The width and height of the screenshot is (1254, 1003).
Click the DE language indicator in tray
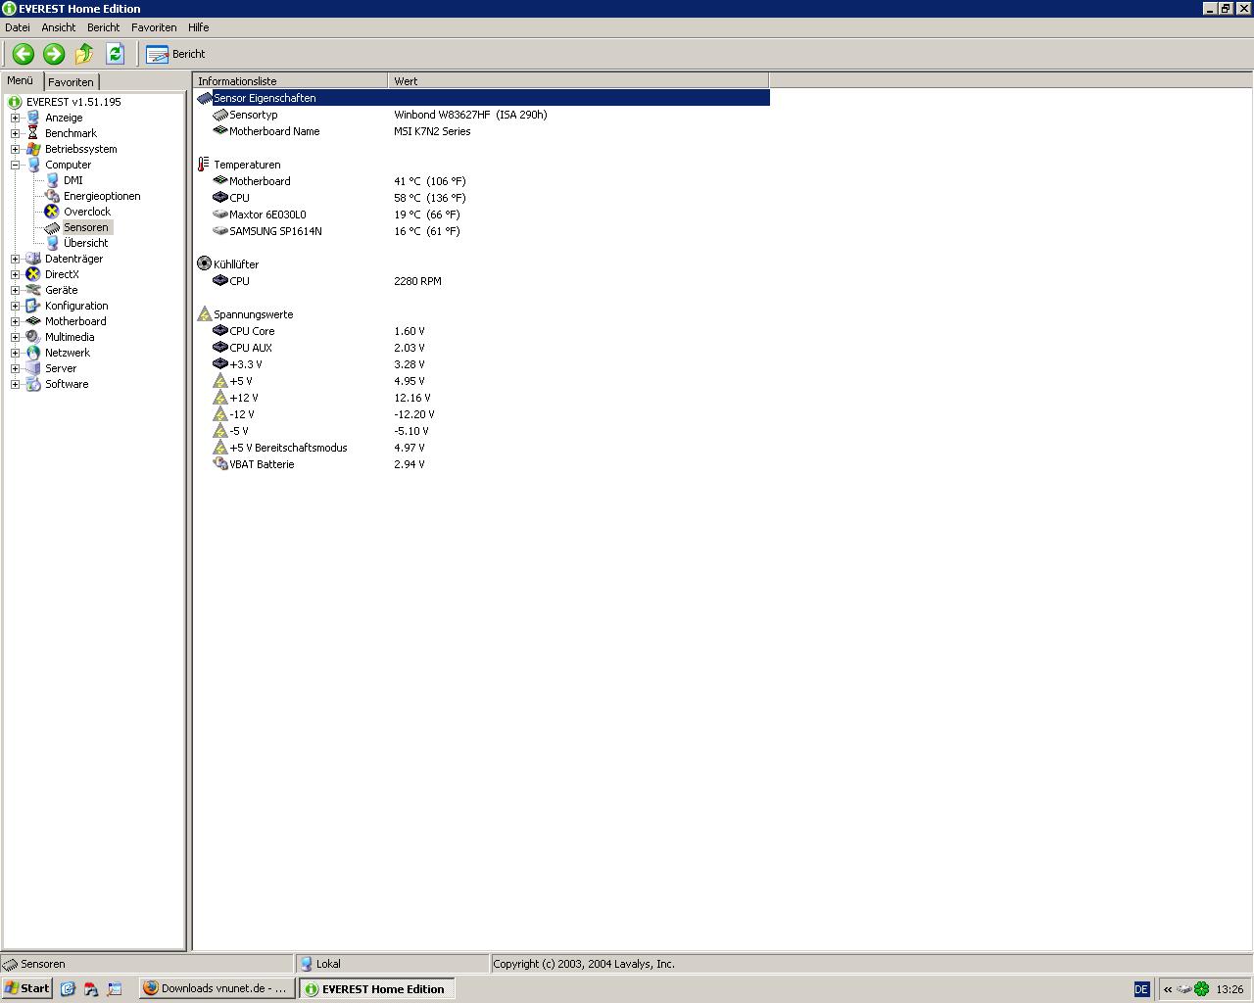pos(1141,989)
